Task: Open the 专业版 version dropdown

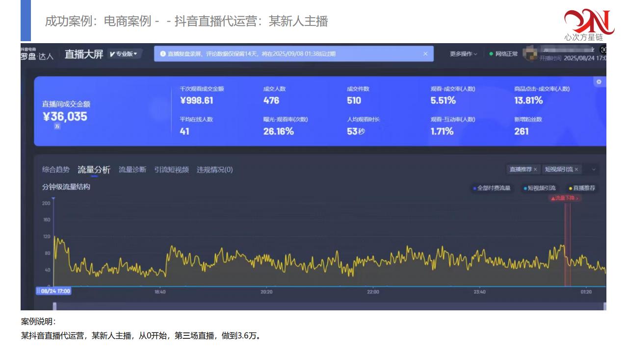Action: click(124, 54)
